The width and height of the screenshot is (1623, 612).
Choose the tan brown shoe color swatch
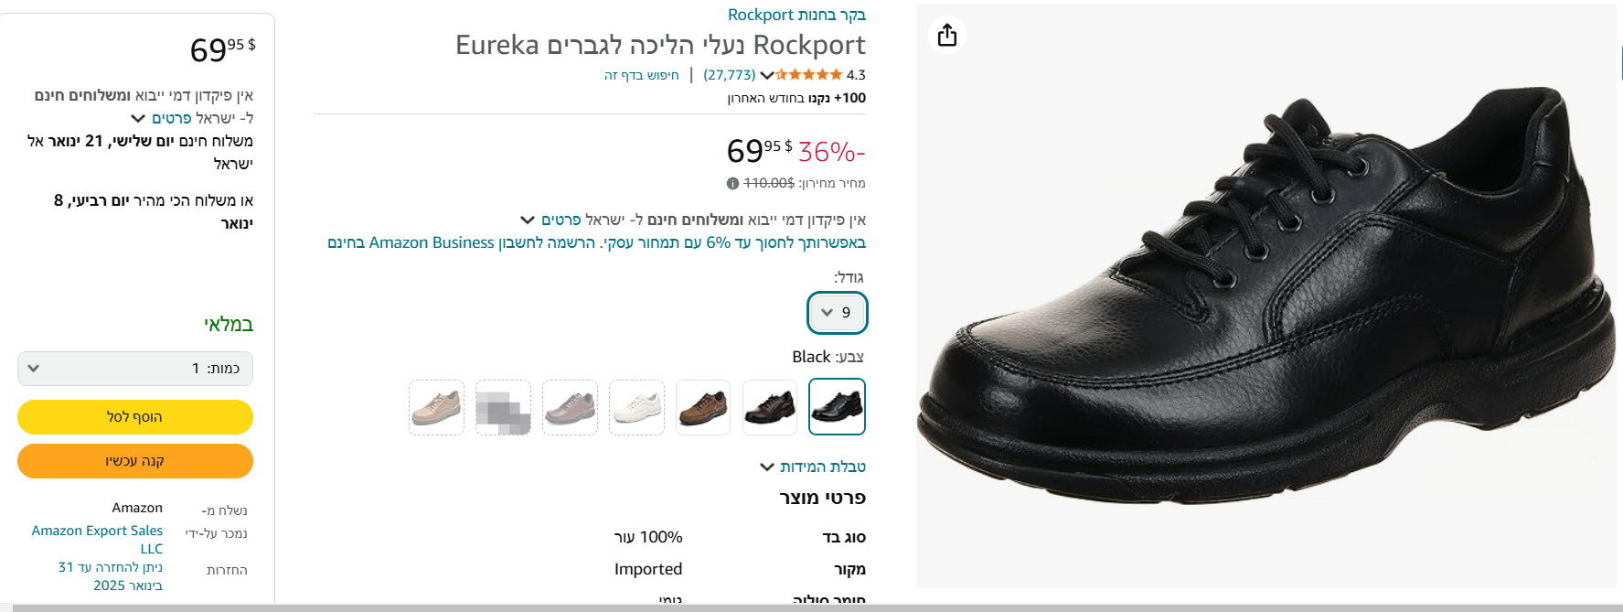pos(703,407)
